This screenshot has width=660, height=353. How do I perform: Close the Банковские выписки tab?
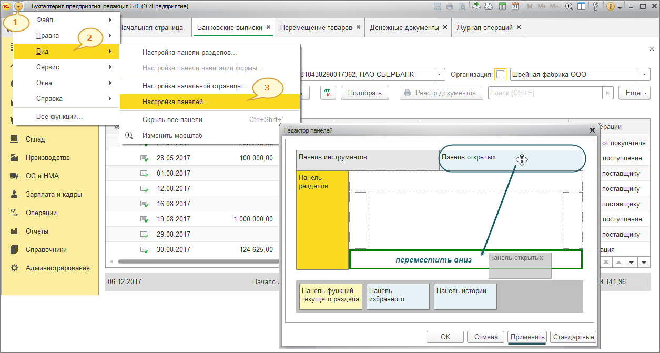tap(268, 27)
